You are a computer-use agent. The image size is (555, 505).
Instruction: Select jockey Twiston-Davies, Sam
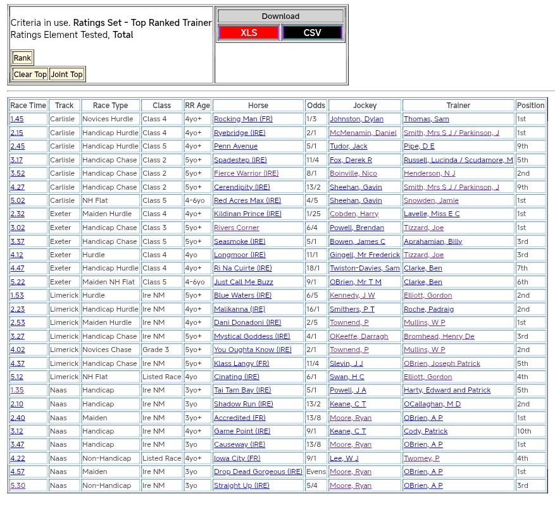point(365,269)
